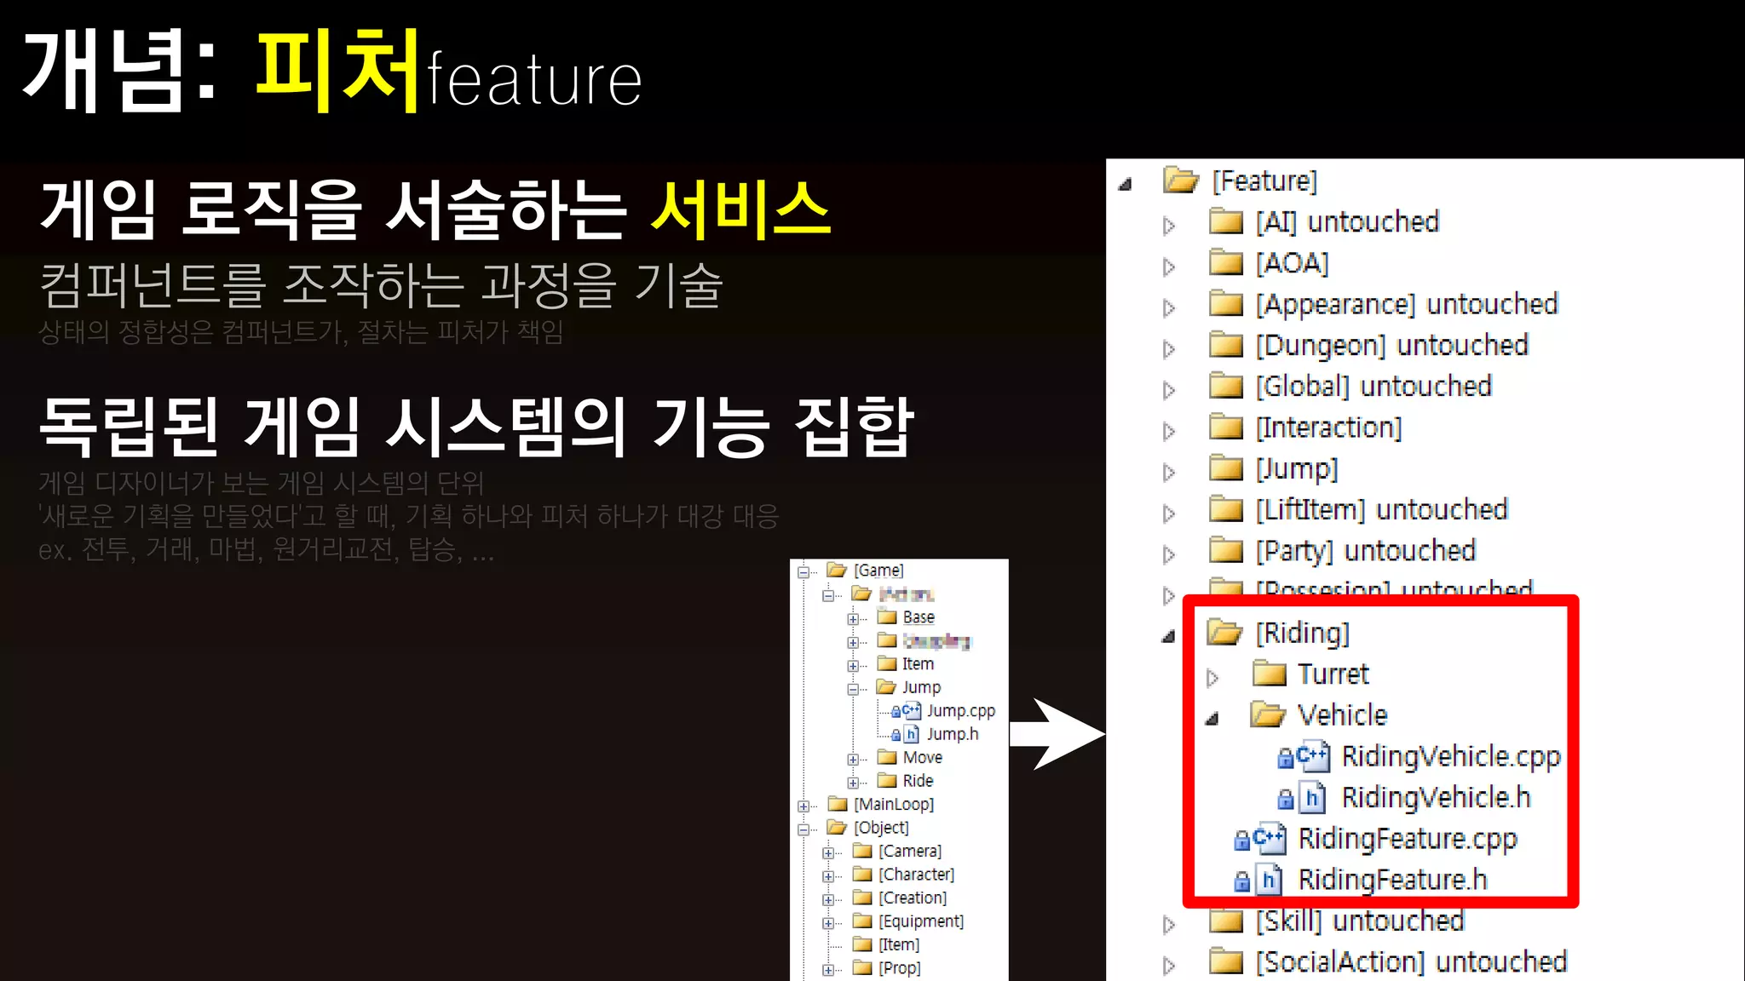Image resolution: width=1745 pixels, height=981 pixels.
Task: Select the '[LiftItem] untouched' label
Action: (1381, 509)
